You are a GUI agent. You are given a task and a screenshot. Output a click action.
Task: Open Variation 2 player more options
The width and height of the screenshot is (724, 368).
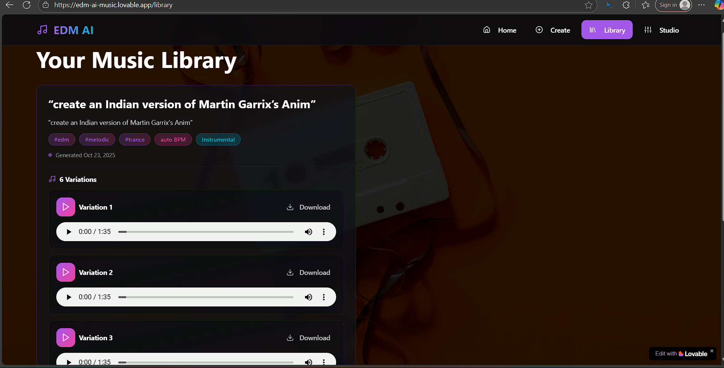coord(324,297)
